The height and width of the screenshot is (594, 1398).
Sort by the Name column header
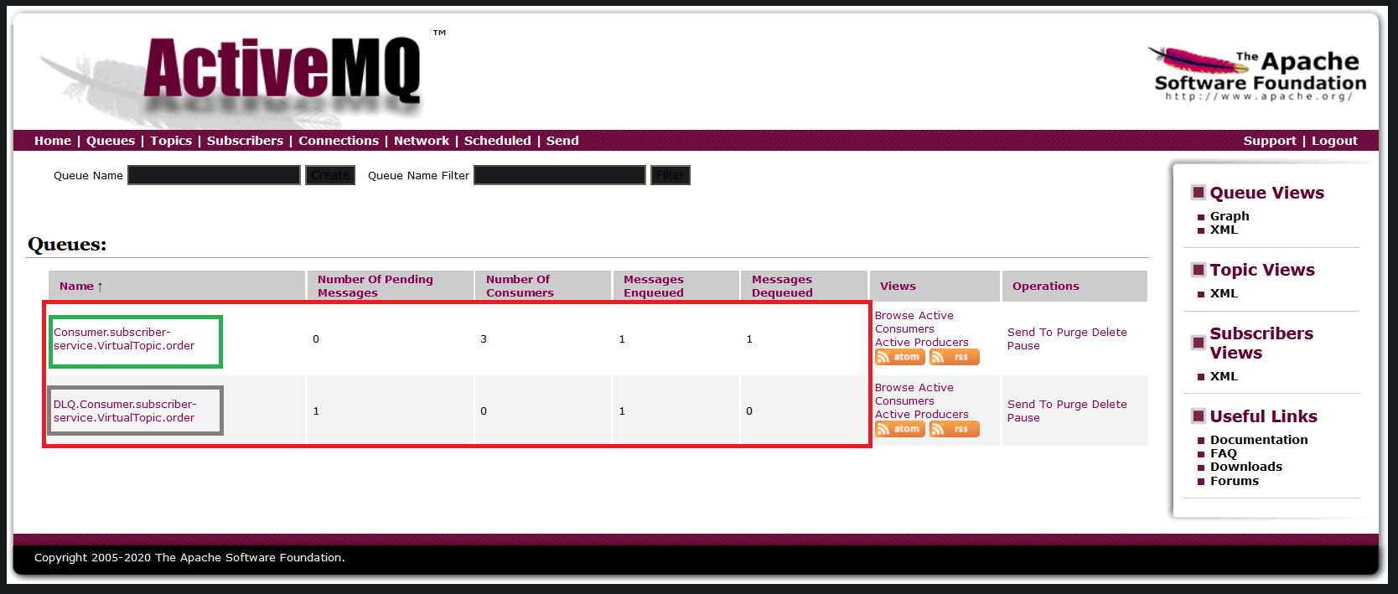click(81, 287)
